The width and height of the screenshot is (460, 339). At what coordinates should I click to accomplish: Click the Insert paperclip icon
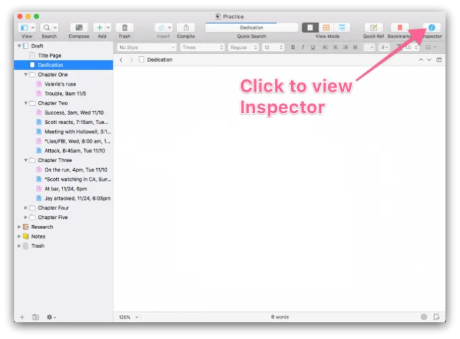[161, 28]
